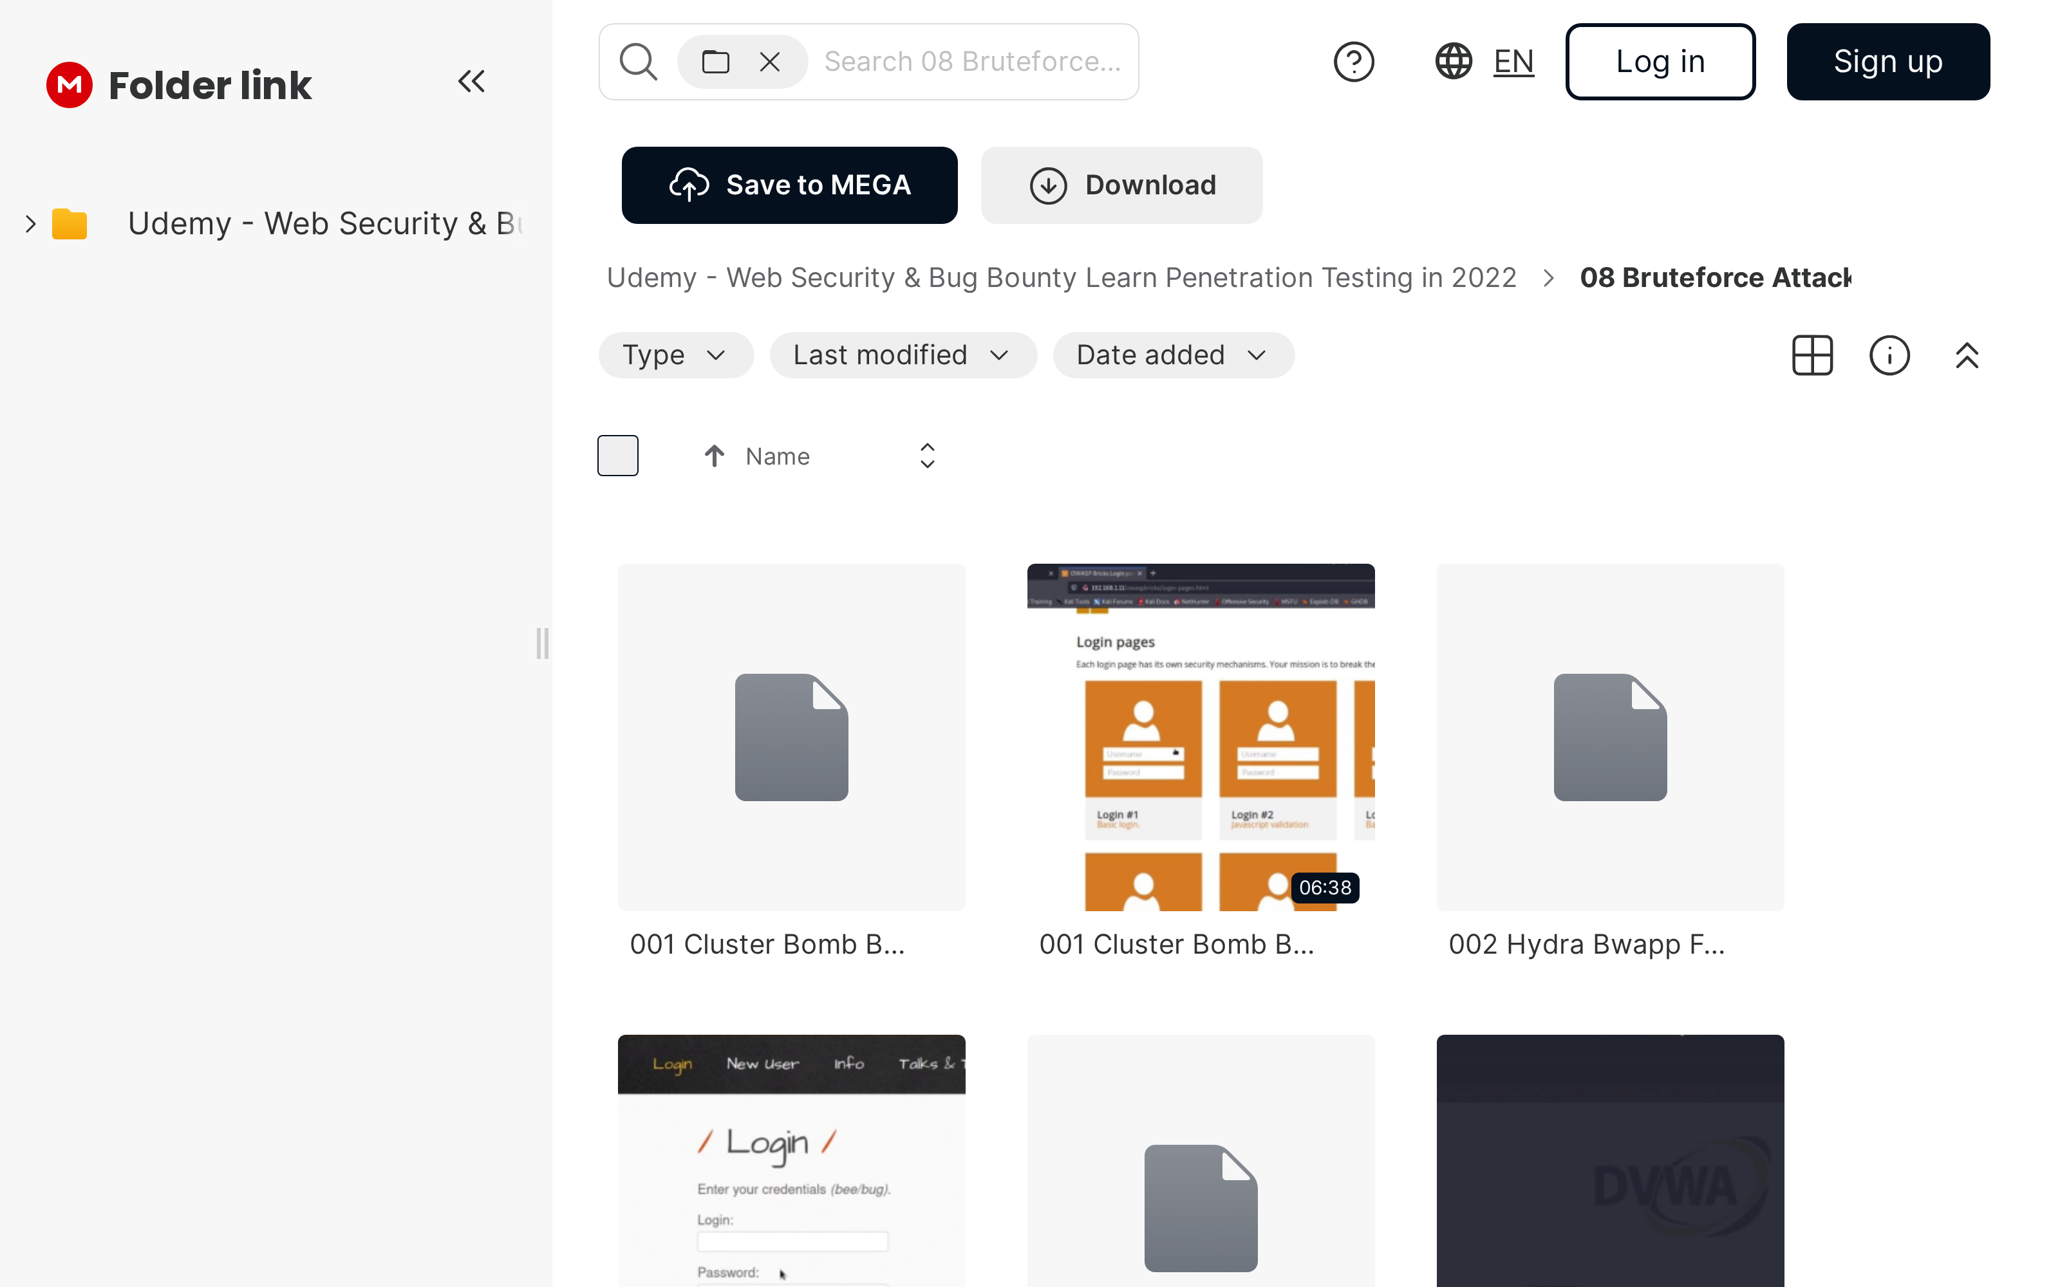
Task: Open the 002 Hydra Bwapp file thumbnail
Action: point(1609,737)
